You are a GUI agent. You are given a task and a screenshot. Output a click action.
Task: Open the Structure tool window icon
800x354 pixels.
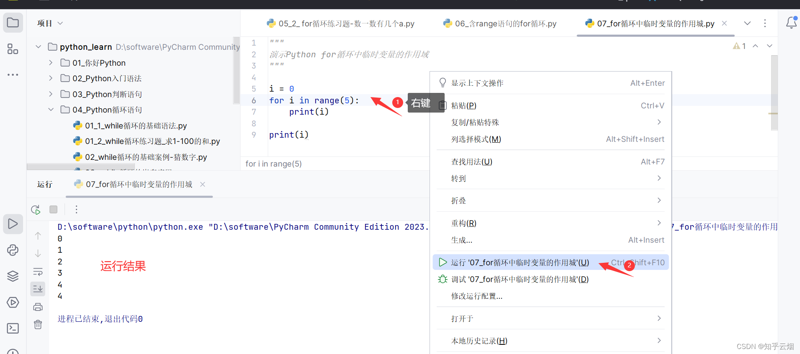(13, 49)
